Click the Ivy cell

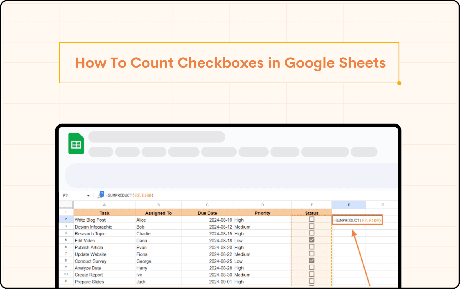pos(158,275)
